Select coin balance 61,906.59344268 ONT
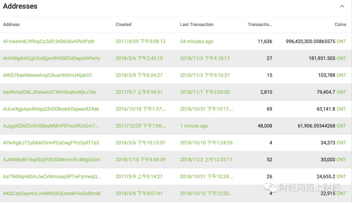Screen dimensions: 352x203 pyautogui.click(x=322, y=126)
